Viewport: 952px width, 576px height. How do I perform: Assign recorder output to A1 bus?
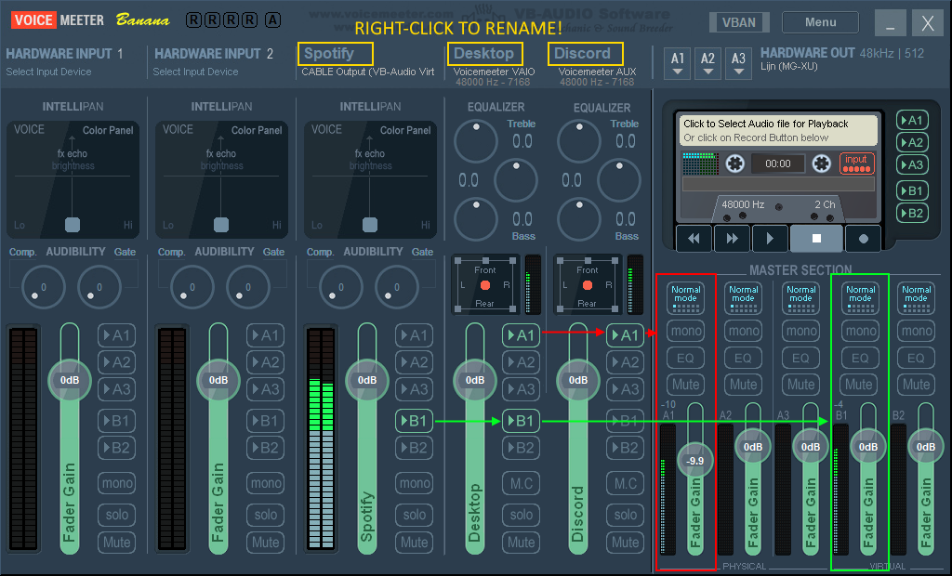click(x=912, y=120)
